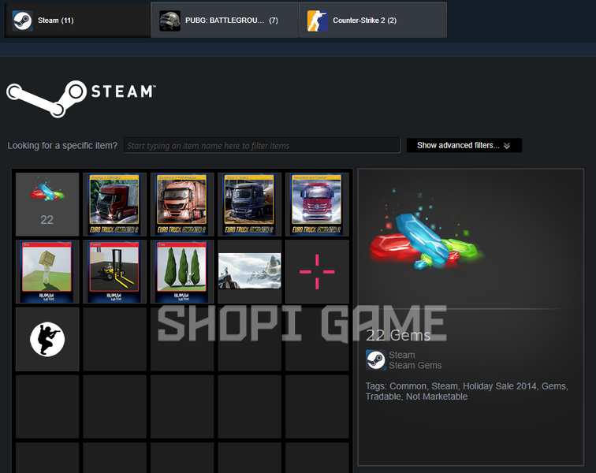
Task: Select the orange truck Euro Truck card
Action: point(182,204)
